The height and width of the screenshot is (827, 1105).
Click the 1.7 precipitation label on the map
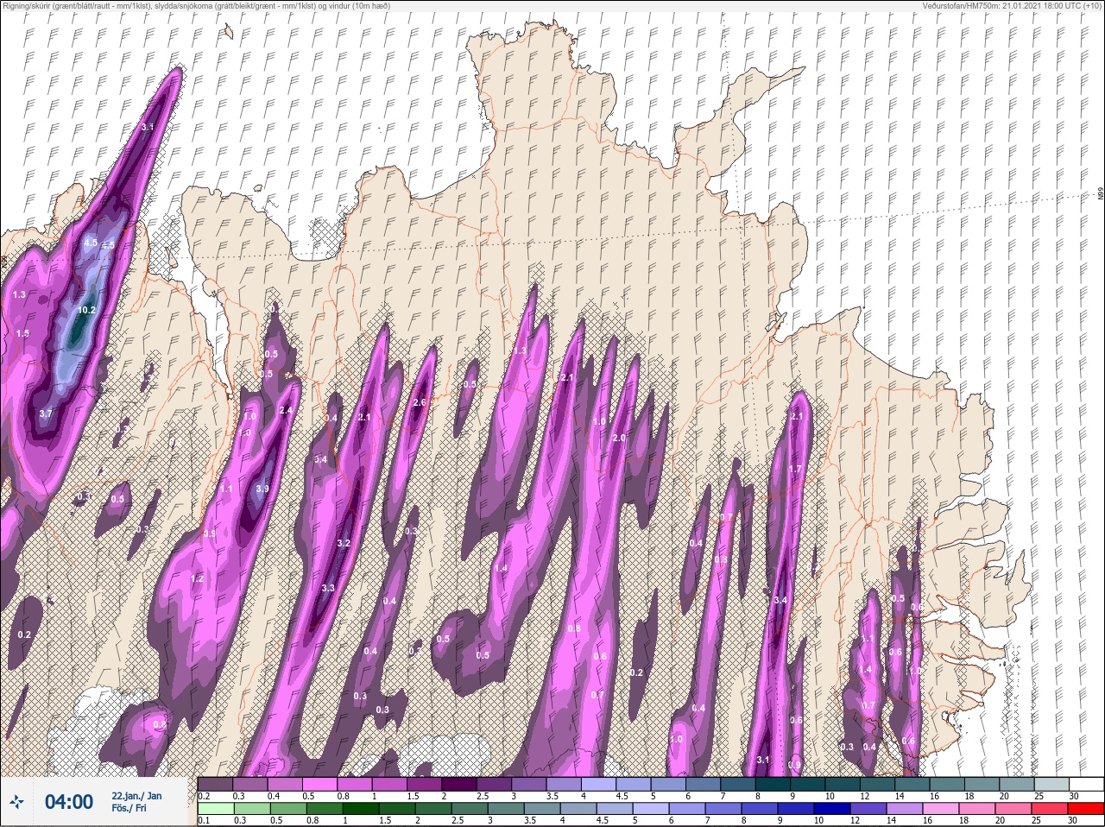(x=795, y=469)
